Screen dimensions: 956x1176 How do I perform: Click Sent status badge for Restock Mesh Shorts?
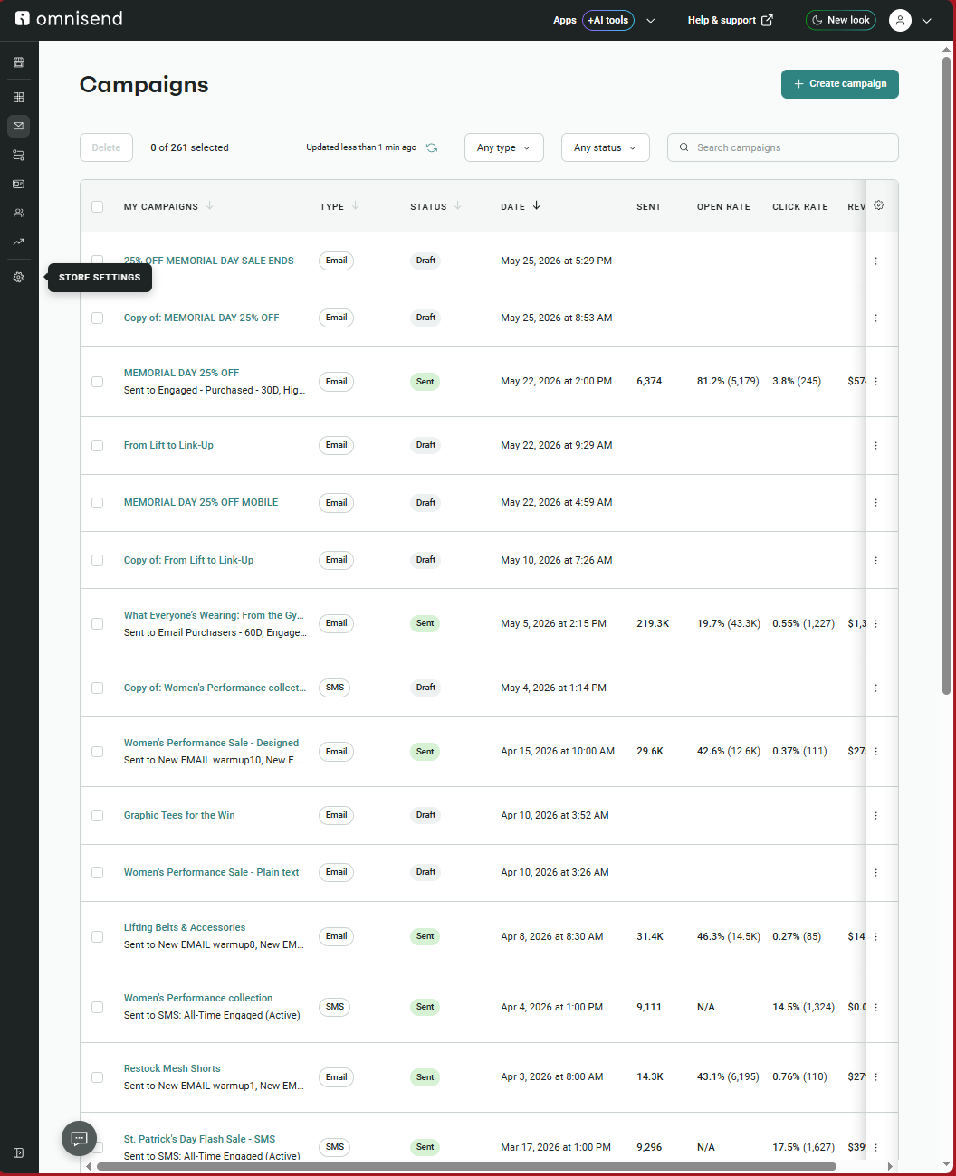click(425, 1076)
